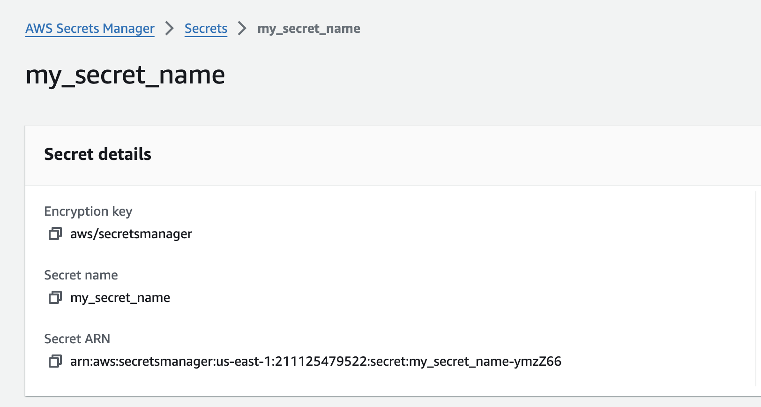Click the Encryption key label
Image resolution: width=761 pixels, height=407 pixels.
[x=88, y=211]
